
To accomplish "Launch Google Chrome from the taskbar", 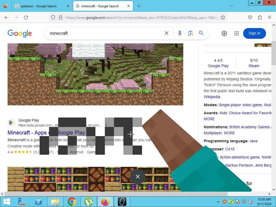I will click(72, 202).
